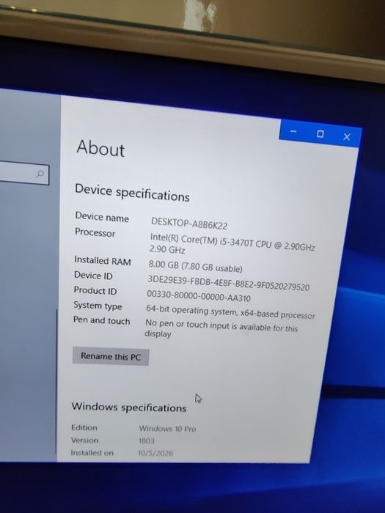Image resolution: width=385 pixels, height=513 pixels.
Task: Click the Edition label
Action: click(x=84, y=427)
